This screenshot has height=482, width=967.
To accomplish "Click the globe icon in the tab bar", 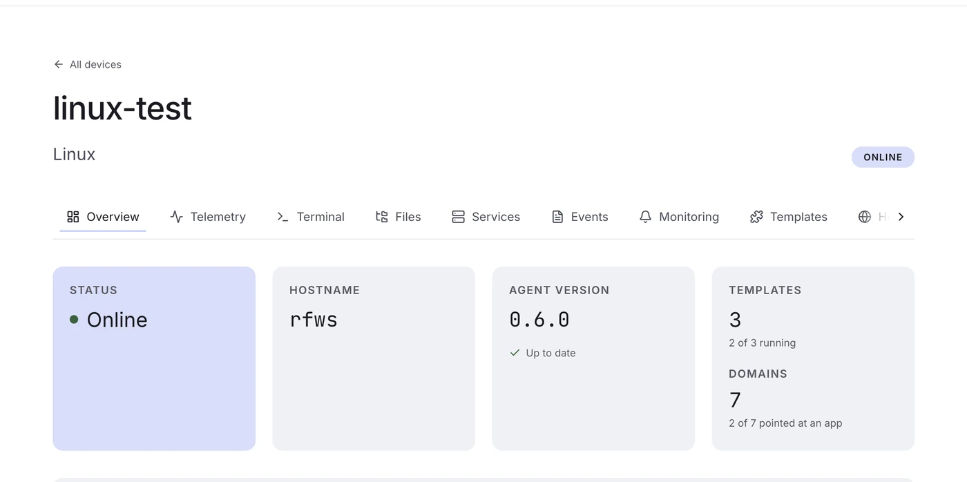I will (864, 217).
